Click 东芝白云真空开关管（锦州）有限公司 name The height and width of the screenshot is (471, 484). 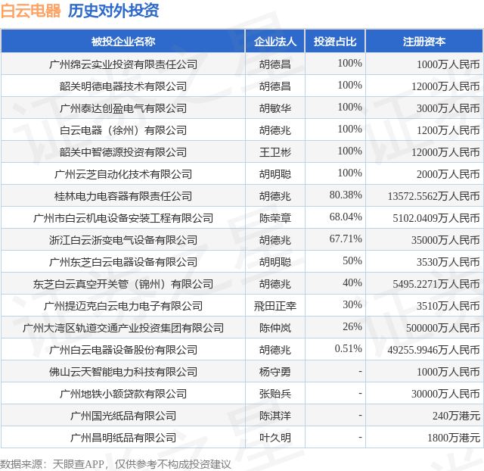(x=123, y=284)
